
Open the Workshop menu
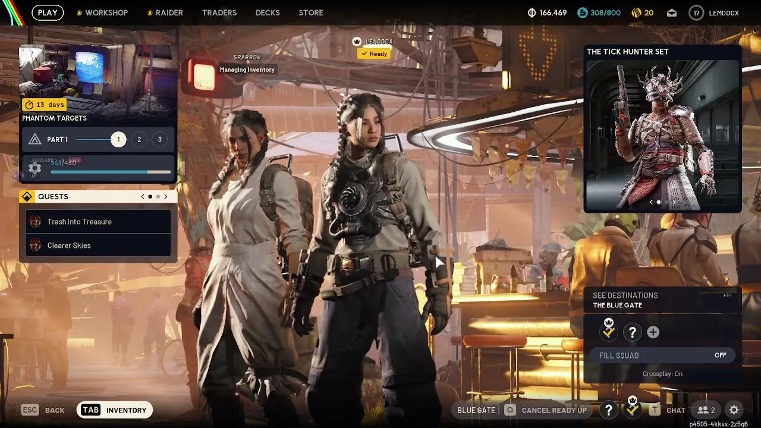coord(106,12)
